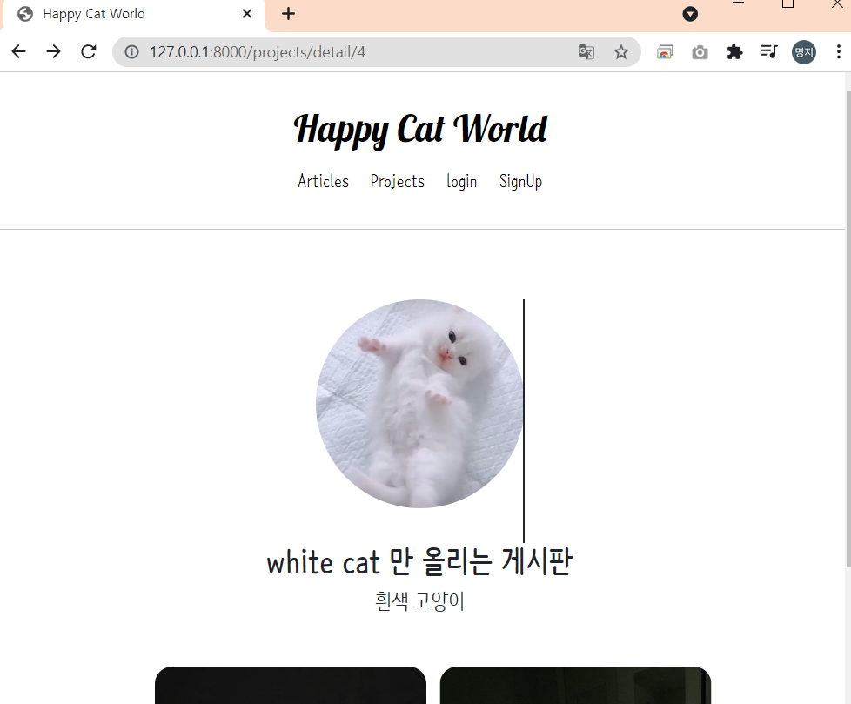Open the login navigation link

pyautogui.click(x=461, y=181)
